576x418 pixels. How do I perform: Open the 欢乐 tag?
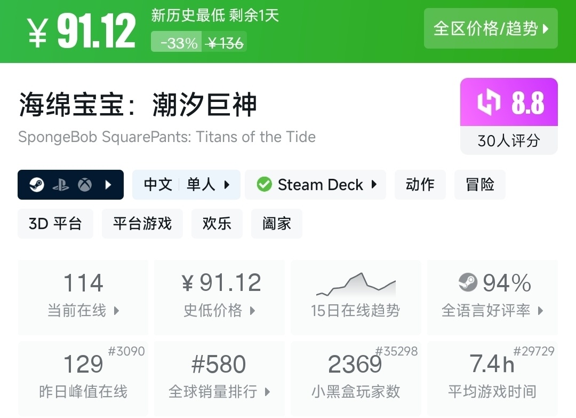(217, 223)
